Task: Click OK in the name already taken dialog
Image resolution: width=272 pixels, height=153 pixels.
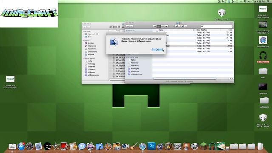Action: point(157,50)
